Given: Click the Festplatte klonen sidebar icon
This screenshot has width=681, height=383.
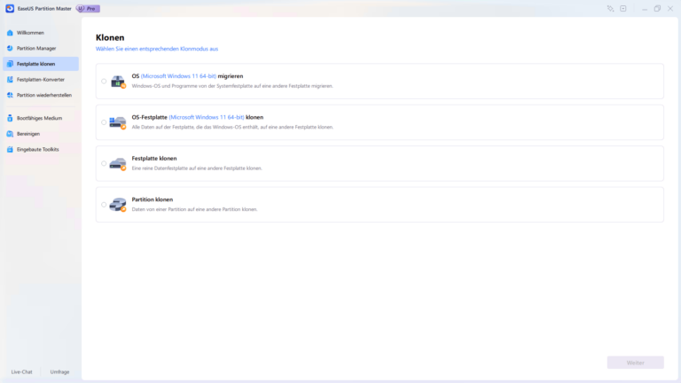Looking at the screenshot, I should coord(10,64).
